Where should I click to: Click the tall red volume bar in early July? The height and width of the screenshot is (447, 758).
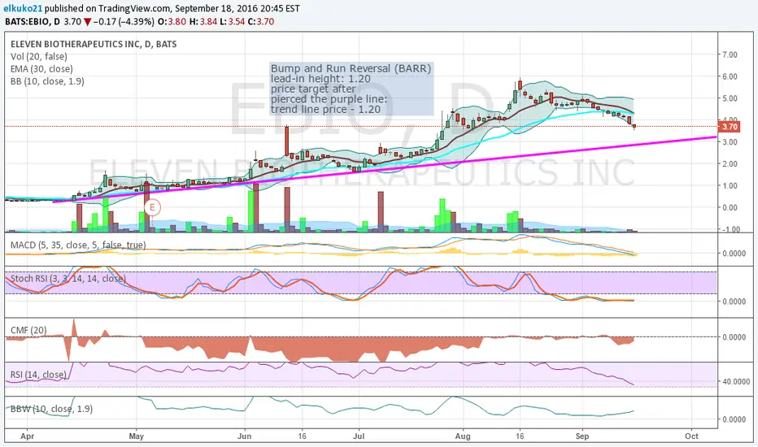click(x=381, y=211)
